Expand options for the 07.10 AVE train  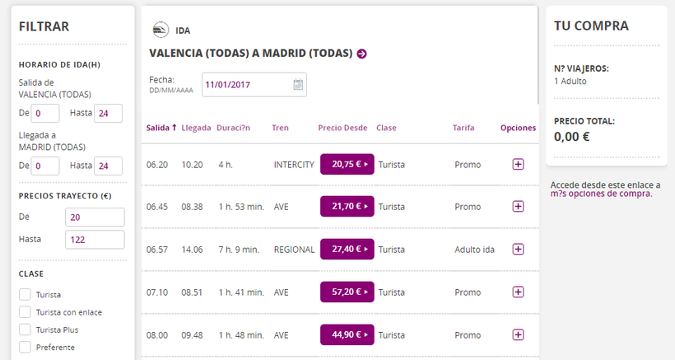[518, 292]
